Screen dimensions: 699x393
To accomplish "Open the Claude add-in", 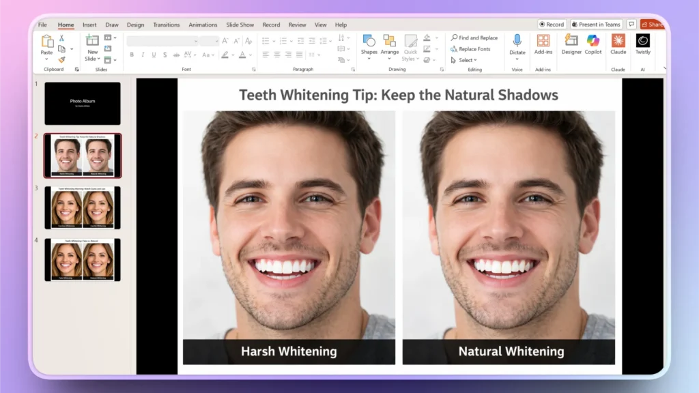I will (618, 44).
